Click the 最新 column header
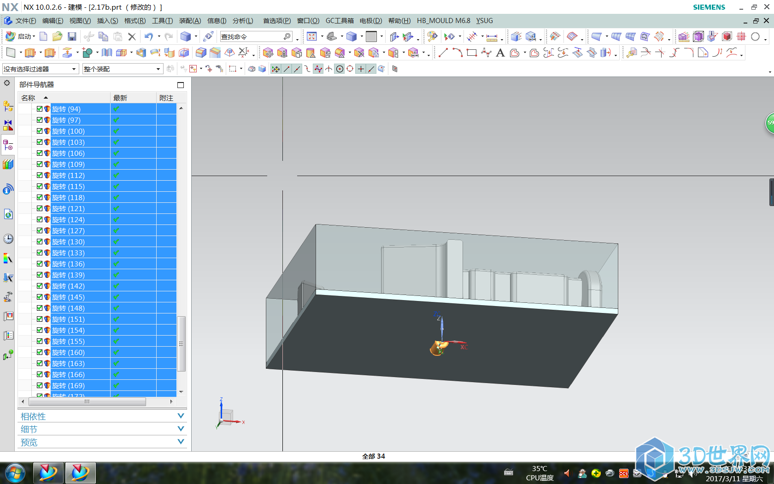This screenshot has height=484, width=774. 134,98
